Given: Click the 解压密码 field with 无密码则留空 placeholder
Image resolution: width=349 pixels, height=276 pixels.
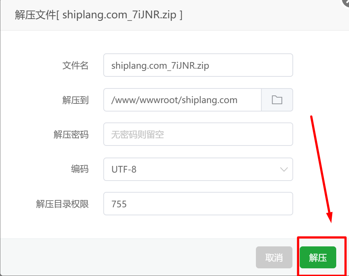Looking at the screenshot, I should (198, 134).
